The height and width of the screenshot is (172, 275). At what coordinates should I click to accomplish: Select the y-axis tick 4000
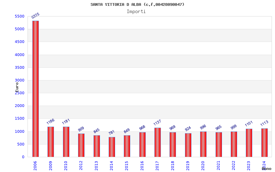(20, 55)
